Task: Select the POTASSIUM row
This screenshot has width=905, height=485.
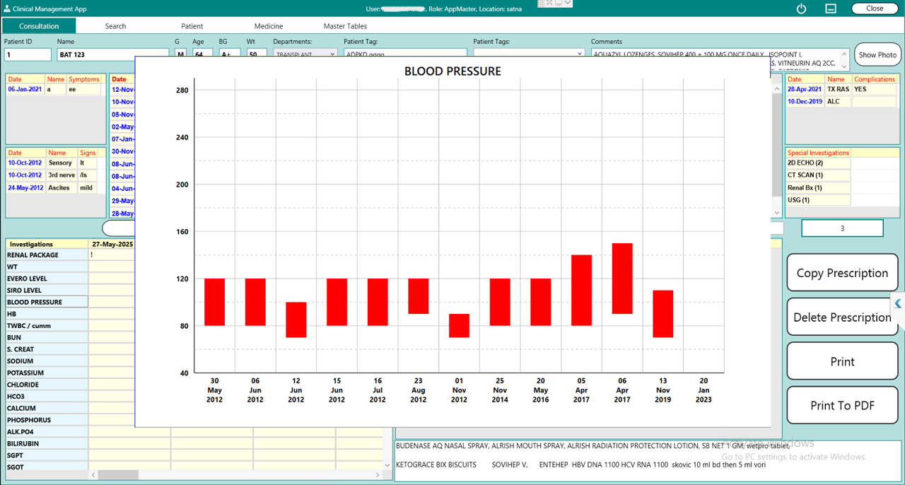Action: (47, 373)
